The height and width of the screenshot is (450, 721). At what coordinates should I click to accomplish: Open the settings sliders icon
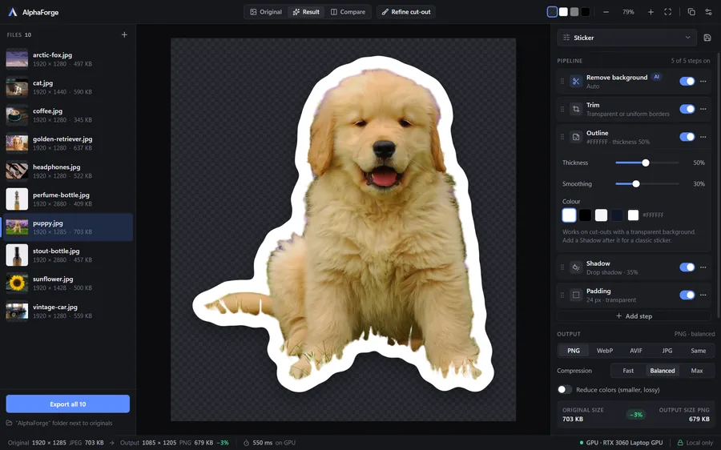pos(709,12)
